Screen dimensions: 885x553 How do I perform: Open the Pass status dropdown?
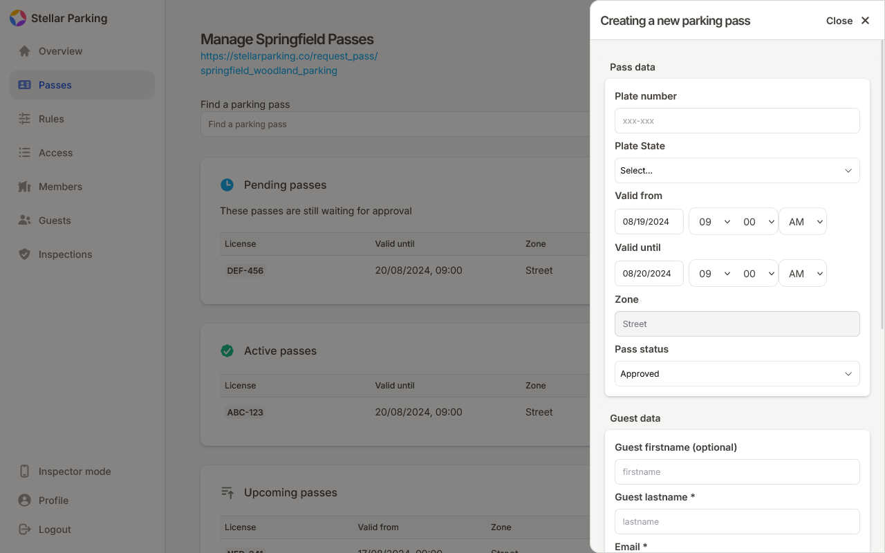(x=737, y=374)
